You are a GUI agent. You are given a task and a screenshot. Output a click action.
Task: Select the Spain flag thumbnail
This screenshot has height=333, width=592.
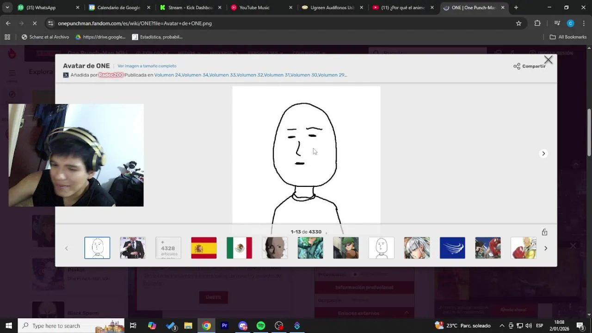tap(204, 248)
